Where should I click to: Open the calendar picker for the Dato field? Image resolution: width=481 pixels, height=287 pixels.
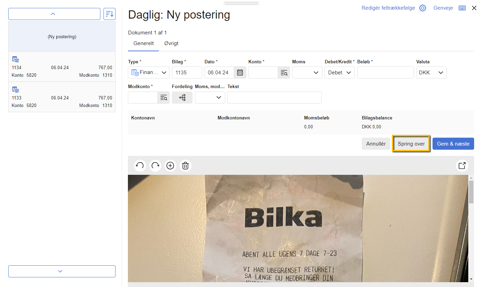[x=240, y=72]
